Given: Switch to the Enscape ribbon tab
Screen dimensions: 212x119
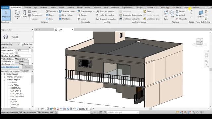Looking at the screenshot, I should (139, 7).
